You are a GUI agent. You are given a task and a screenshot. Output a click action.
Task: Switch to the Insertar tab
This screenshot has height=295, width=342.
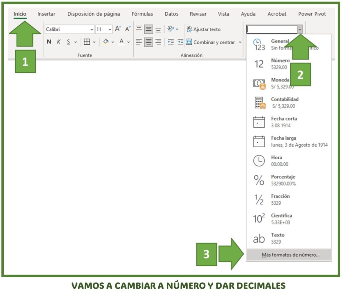[46, 14]
